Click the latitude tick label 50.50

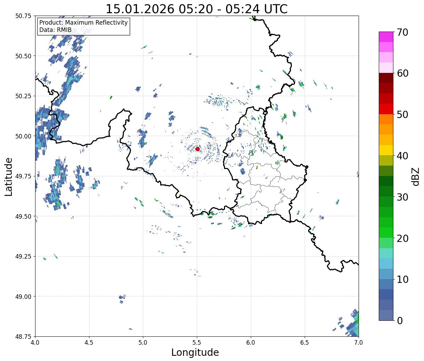coord(23,56)
